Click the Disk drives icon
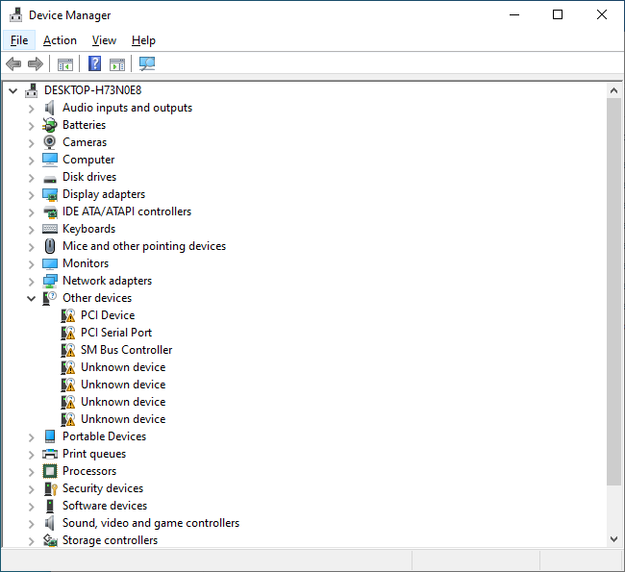 pyautogui.click(x=50, y=178)
